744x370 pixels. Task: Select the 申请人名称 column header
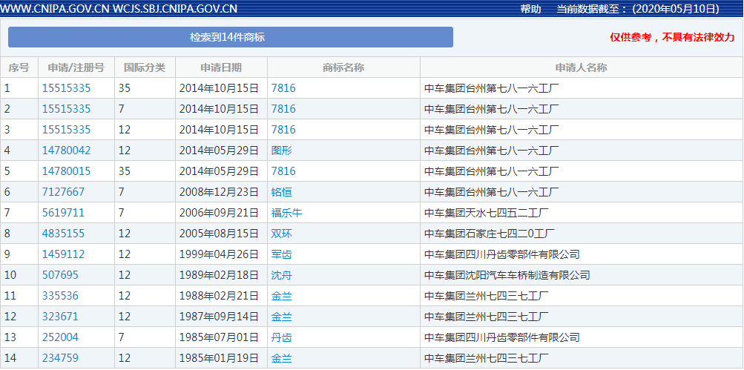(581, 67)
